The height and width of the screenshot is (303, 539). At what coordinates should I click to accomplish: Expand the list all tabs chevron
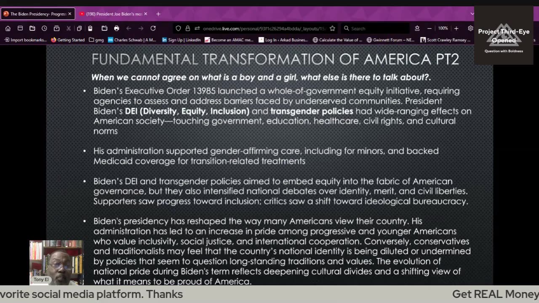point(472,14)
